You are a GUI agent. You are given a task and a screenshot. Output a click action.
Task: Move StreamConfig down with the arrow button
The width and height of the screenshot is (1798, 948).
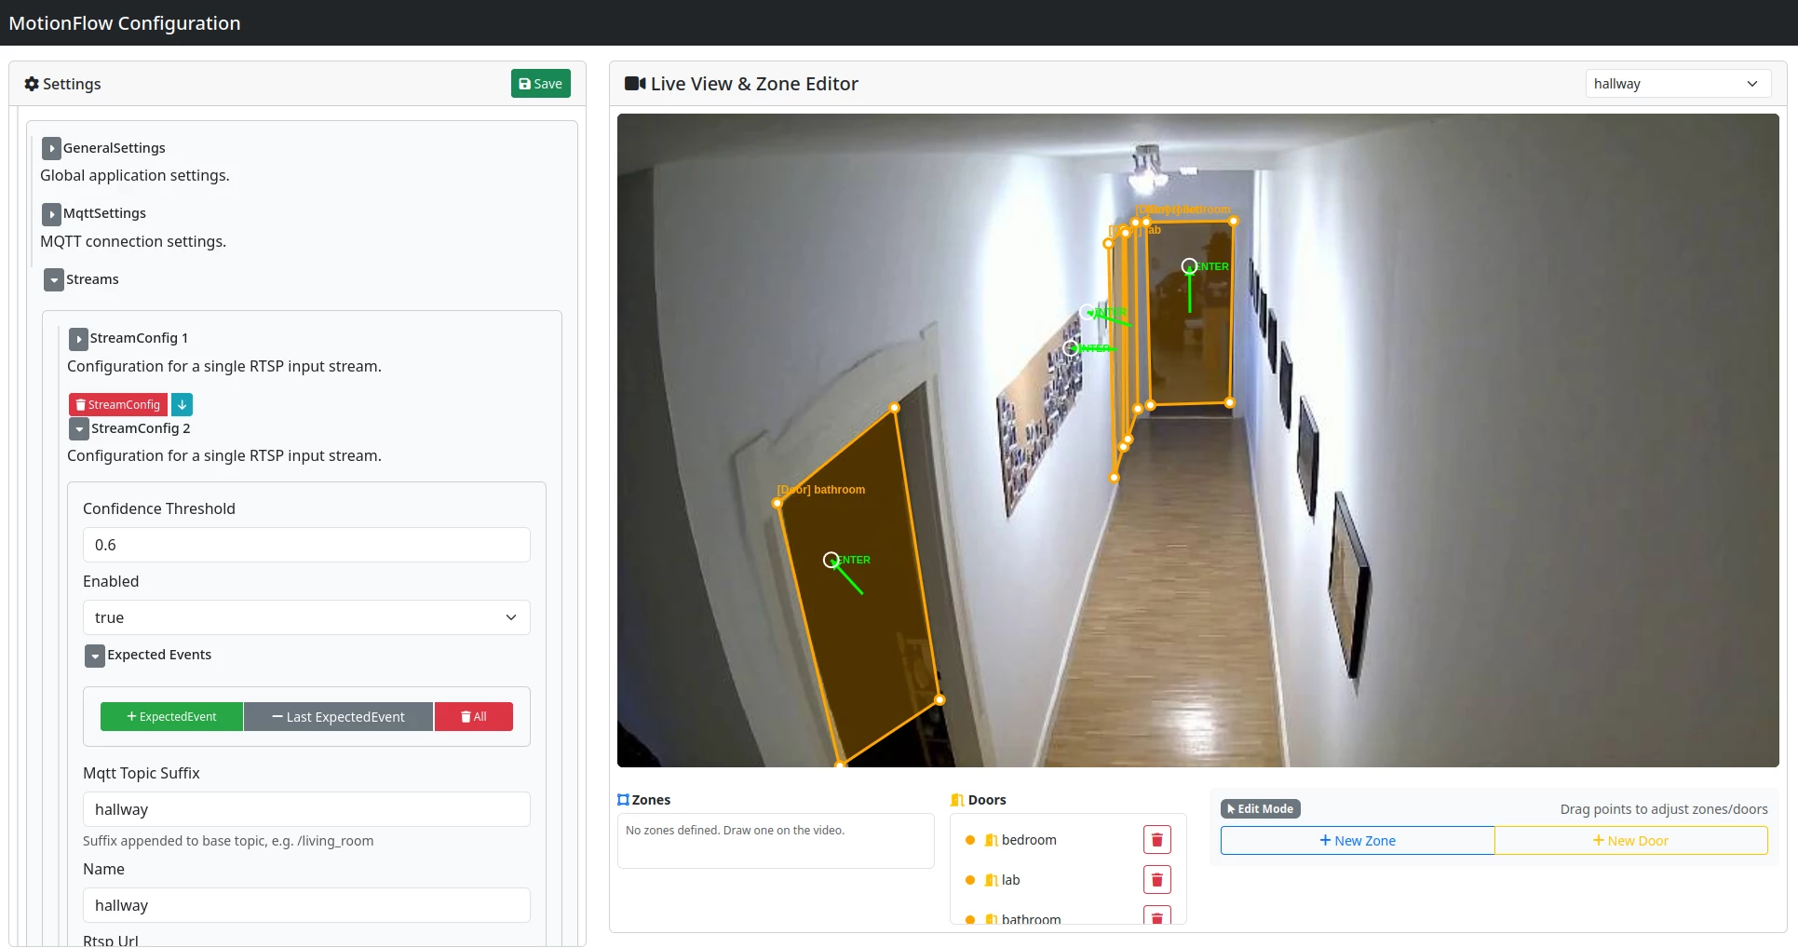[x=183, y=404]
